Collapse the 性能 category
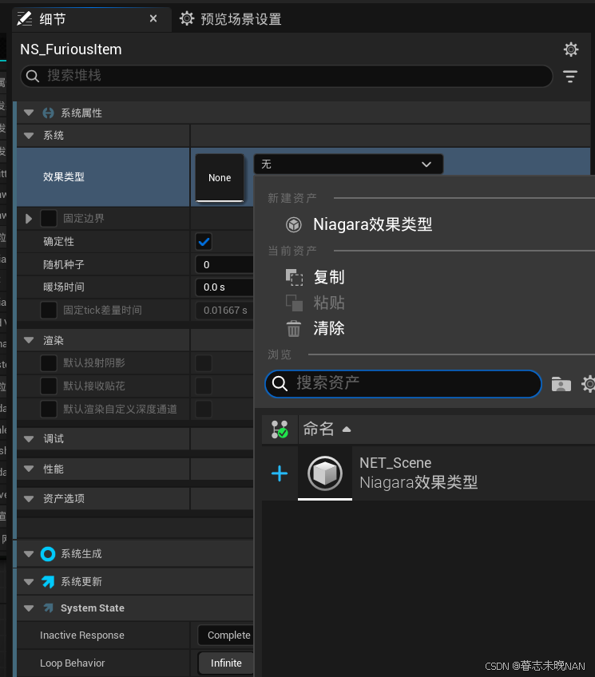Screen dimensions: 595x677 (x=29, y=469)
